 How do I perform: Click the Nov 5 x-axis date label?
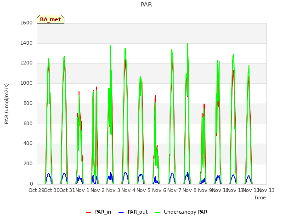tap(144, 190)
